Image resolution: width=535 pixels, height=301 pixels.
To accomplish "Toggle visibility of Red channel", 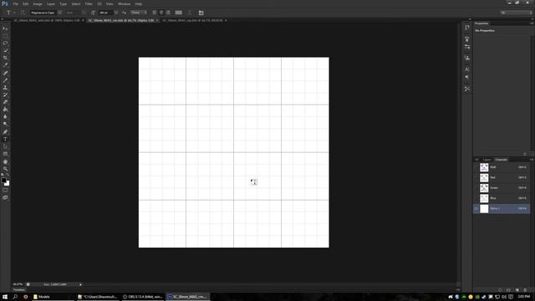I will click(476, 177).
